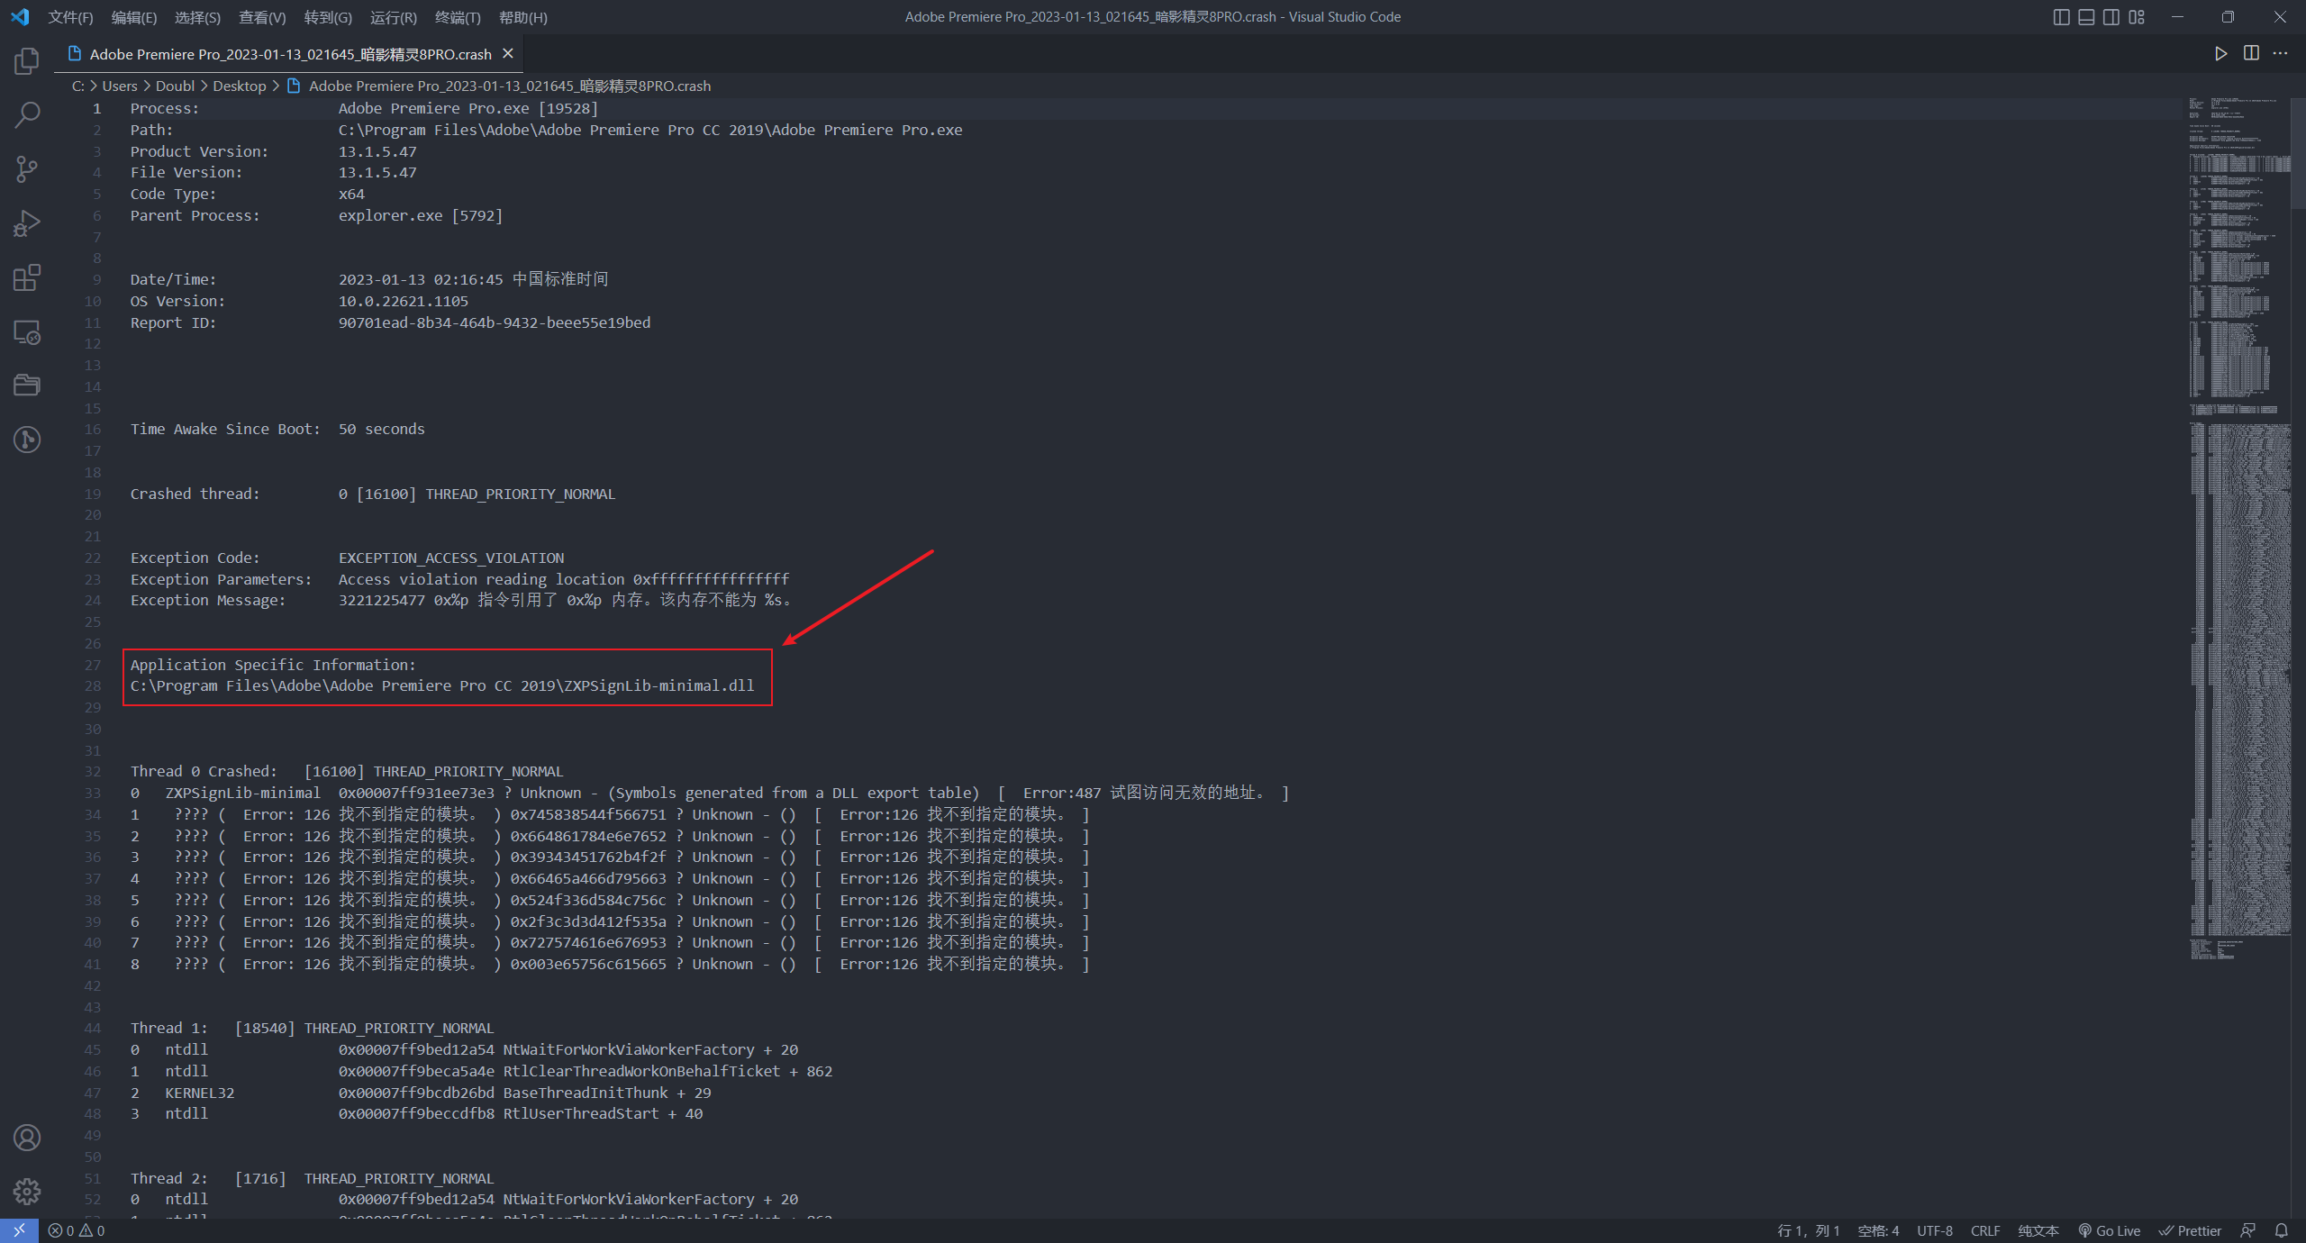Open the Git Graph icon in the activity bar
This screenshot has height=1243, width=2306.
(x=27, y=440)
